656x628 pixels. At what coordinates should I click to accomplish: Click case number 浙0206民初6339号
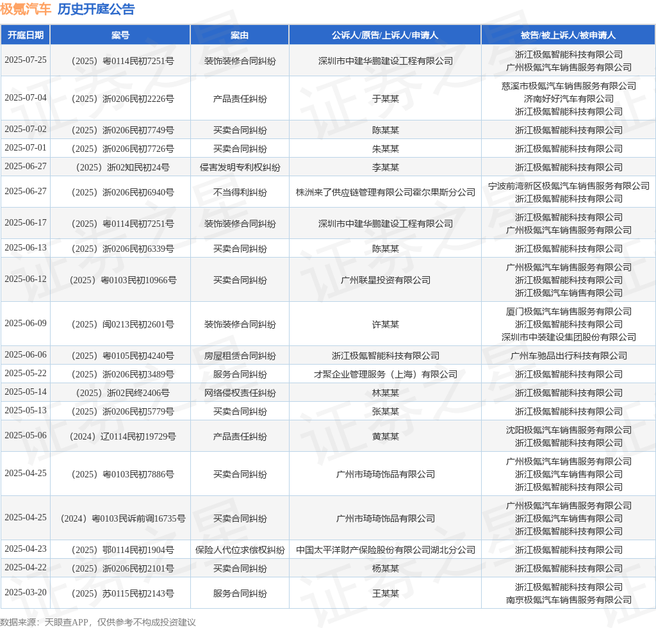tap(123, 249)
